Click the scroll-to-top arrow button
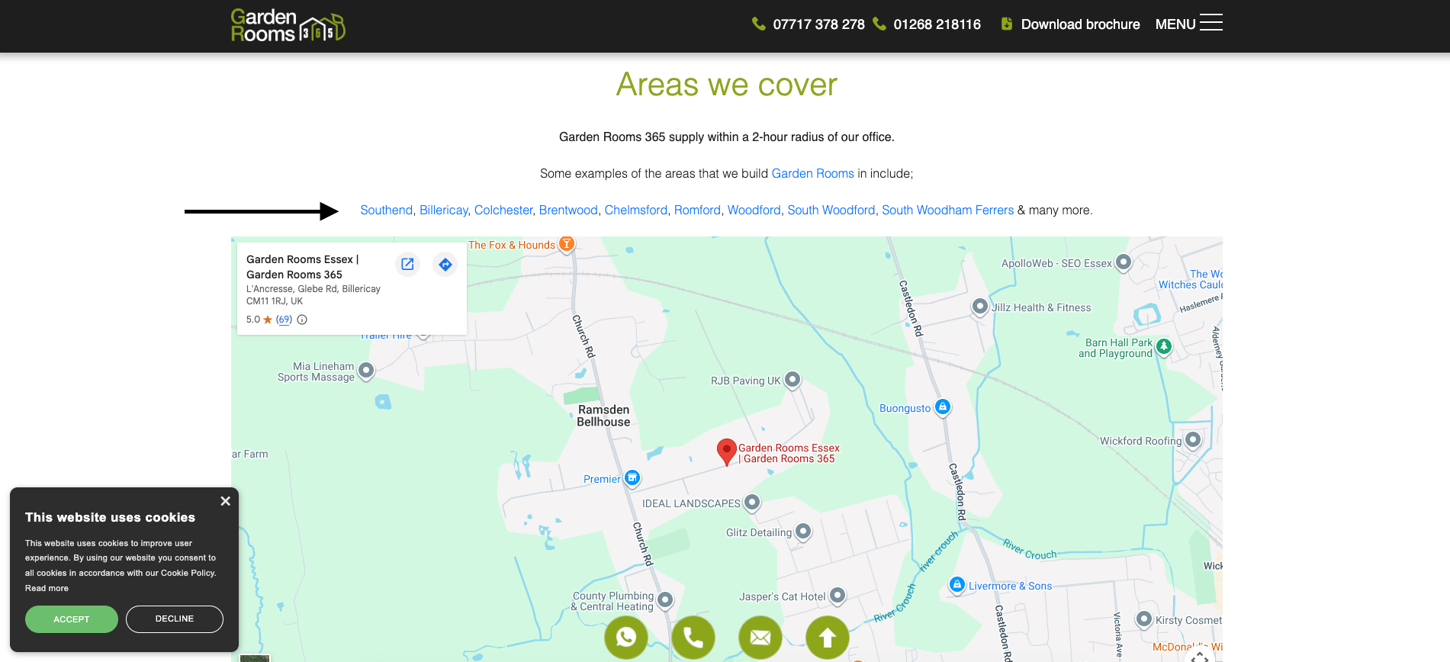1450x662 pixels. click(828, 637)
